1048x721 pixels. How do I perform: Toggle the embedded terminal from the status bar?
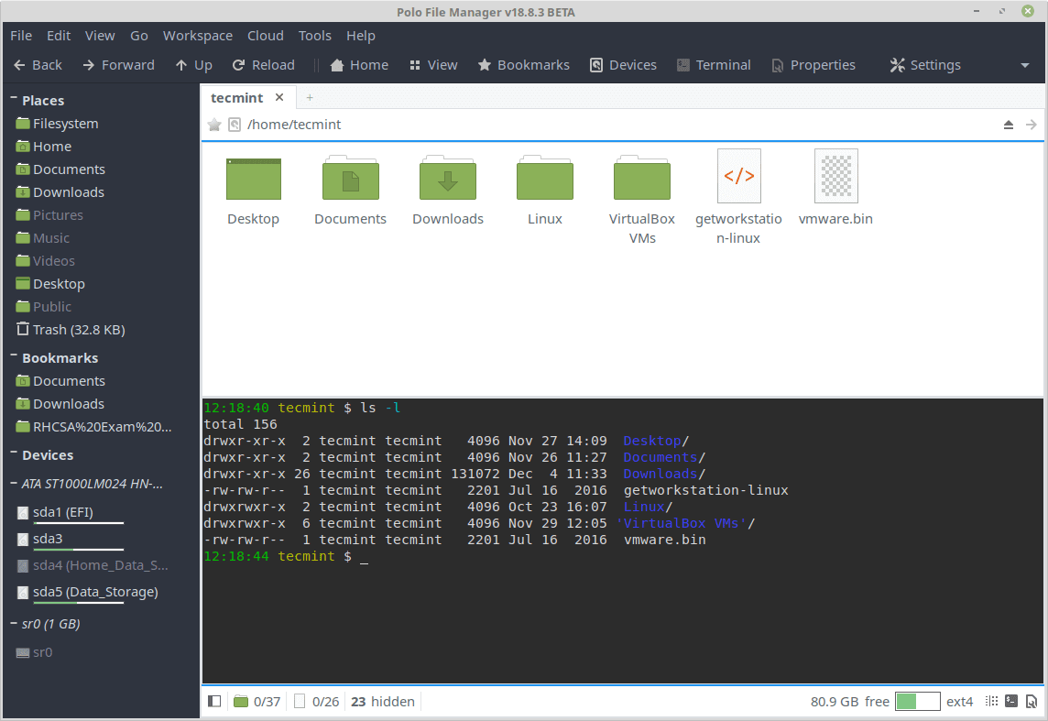click(1010, 701)
